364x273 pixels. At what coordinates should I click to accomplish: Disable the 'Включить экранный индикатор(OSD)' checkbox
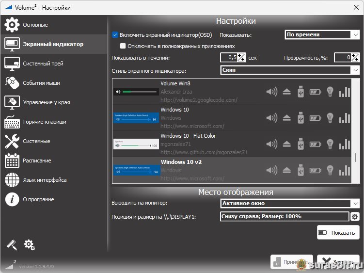(115, 35)
